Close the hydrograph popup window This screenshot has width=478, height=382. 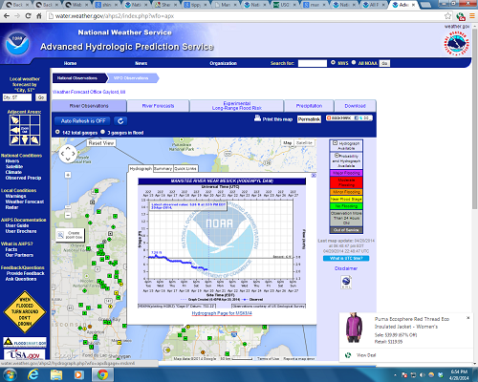(x=314, y=176)
